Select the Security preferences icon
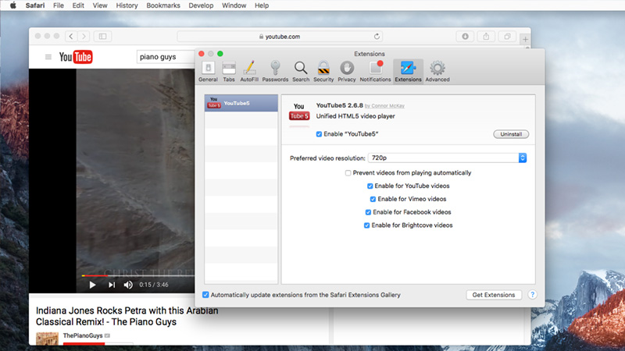The image size is (625, 351). (x=323, y=71)
